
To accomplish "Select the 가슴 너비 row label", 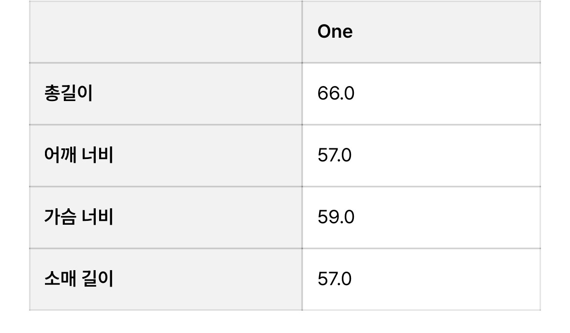I will [78, 217].
